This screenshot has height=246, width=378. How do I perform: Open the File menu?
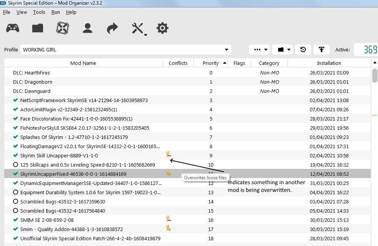[x=7, y=12]
